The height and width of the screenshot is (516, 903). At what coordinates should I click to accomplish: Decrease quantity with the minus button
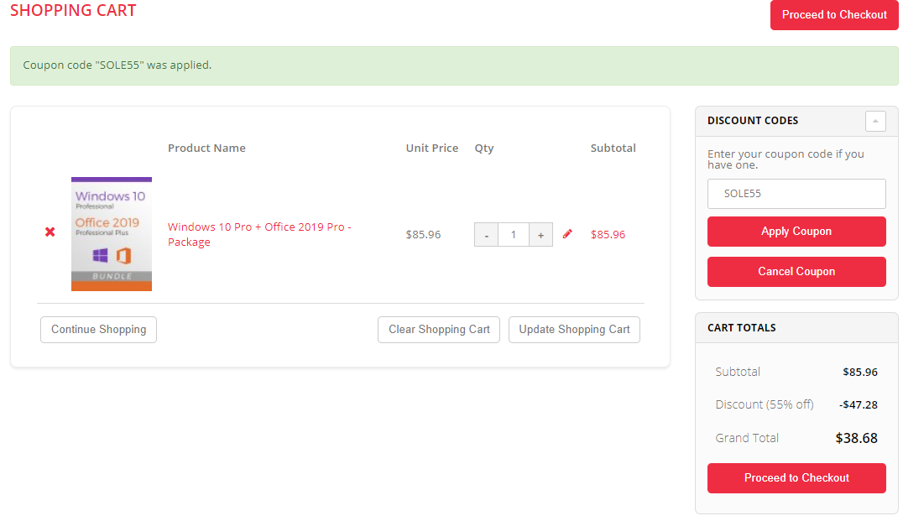[x=486, y=235]
